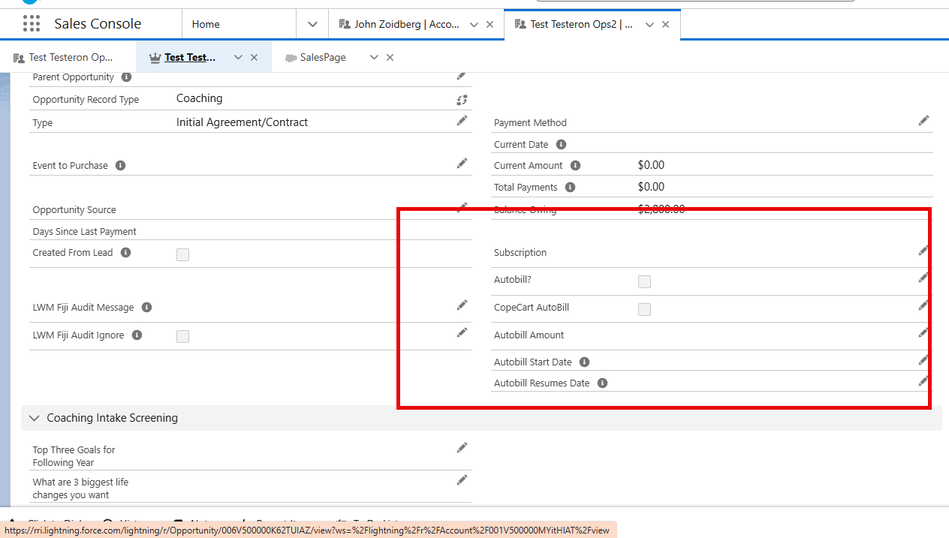Image resolution: width=949 pixels, height=538 pixels.
Task: Click info icon beside Current Amount
Action: [x=575, y=166]
